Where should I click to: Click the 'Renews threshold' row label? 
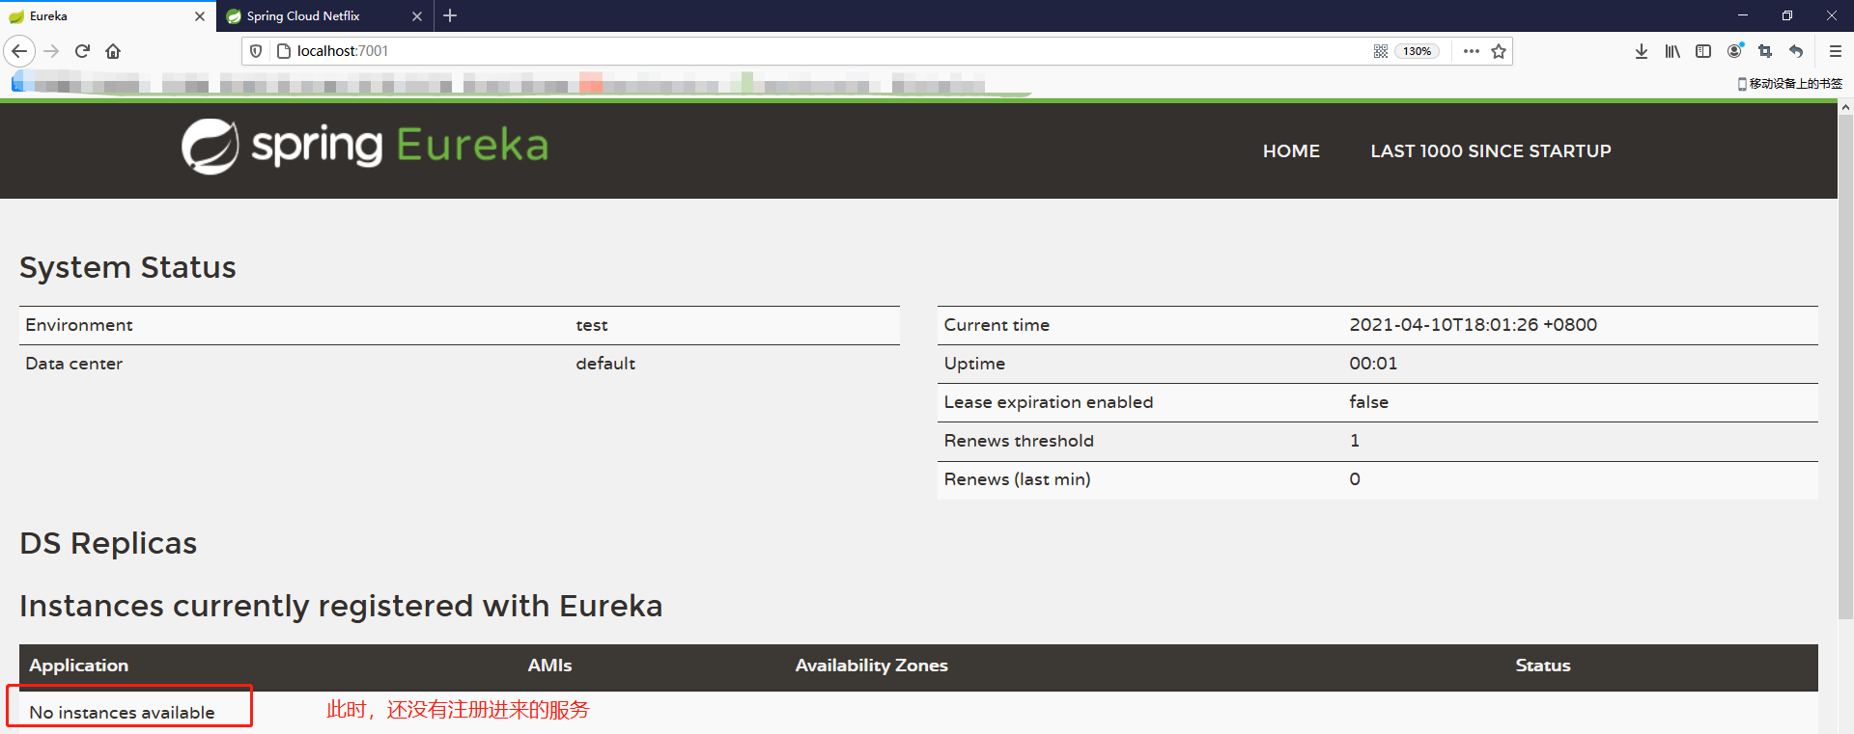click(1019, 441)
